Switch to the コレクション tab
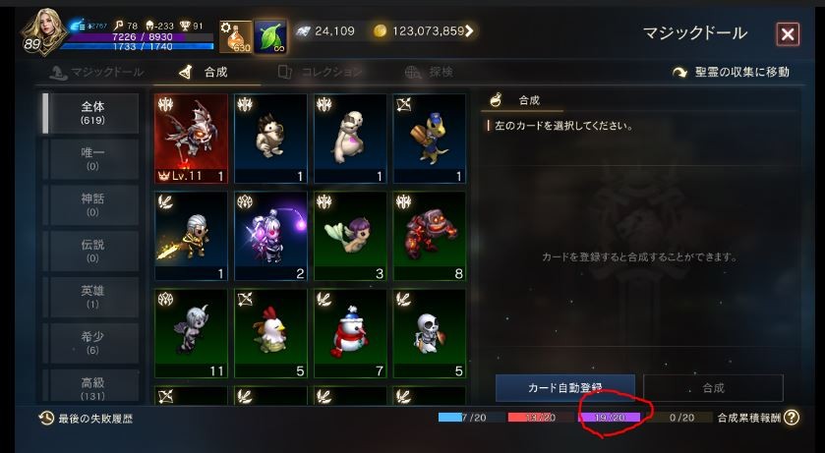This screenshot has width=825, height=453. click(320, 72)
